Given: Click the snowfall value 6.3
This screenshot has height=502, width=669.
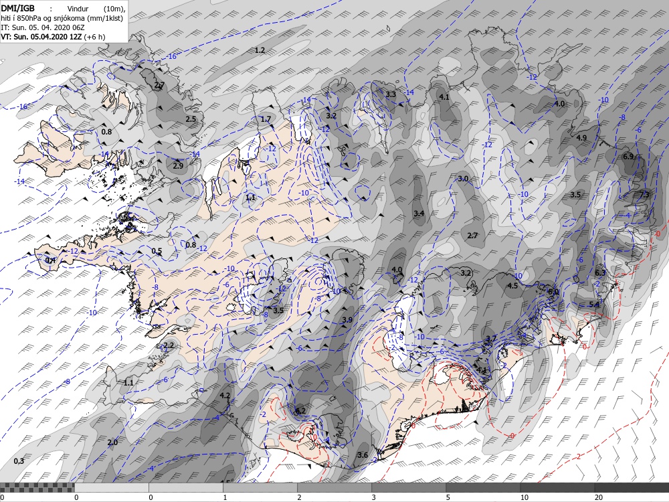Looking at the screenshot, I should (600, 273).
